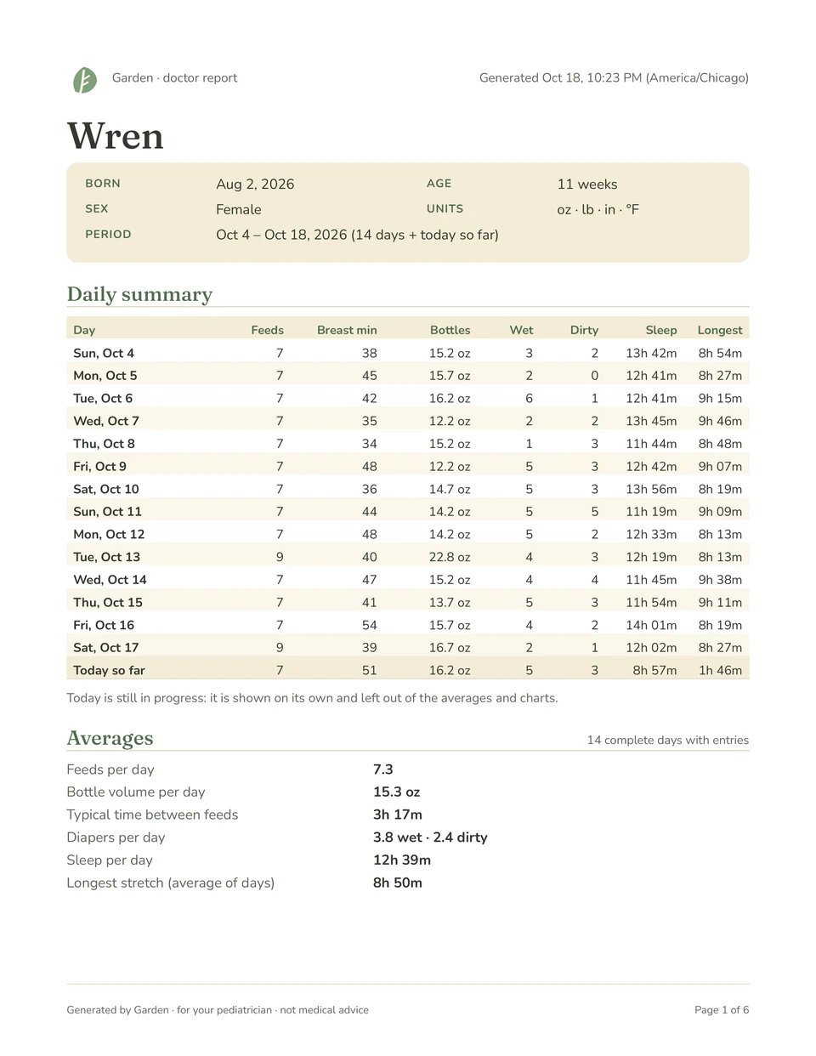Click the 'Today so far' row label
The width and height of the screenshot is (816, 1056).
(109, 670)
